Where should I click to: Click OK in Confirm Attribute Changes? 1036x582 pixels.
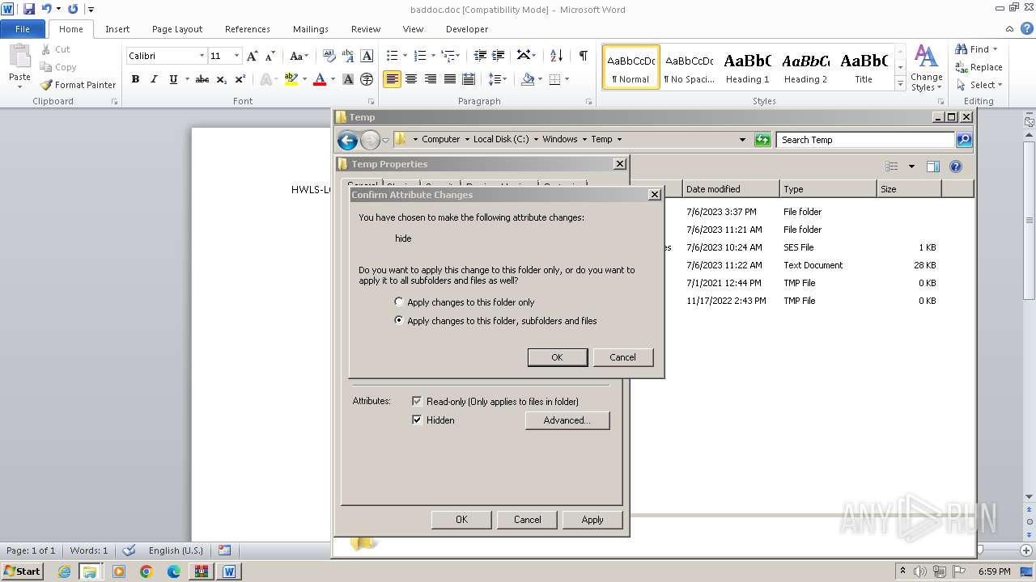coord(557,357)
